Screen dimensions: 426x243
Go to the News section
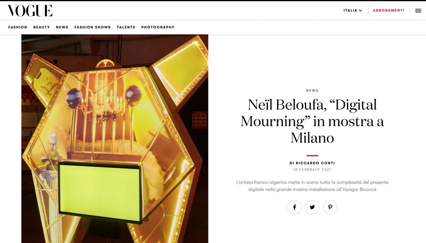tap(62, 27)
